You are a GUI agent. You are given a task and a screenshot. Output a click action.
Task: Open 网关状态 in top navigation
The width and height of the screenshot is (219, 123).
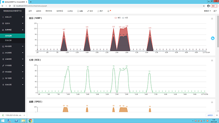point(49,11)
